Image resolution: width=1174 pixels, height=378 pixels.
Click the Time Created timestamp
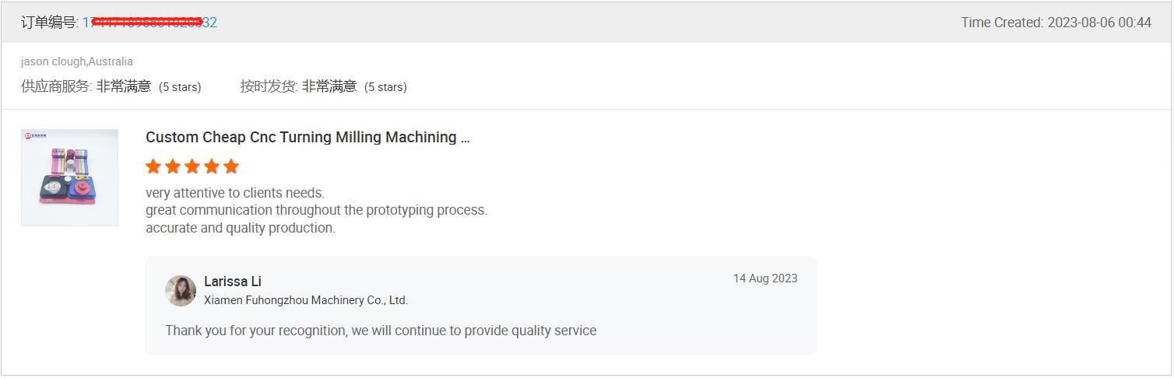pos(1056,23)
